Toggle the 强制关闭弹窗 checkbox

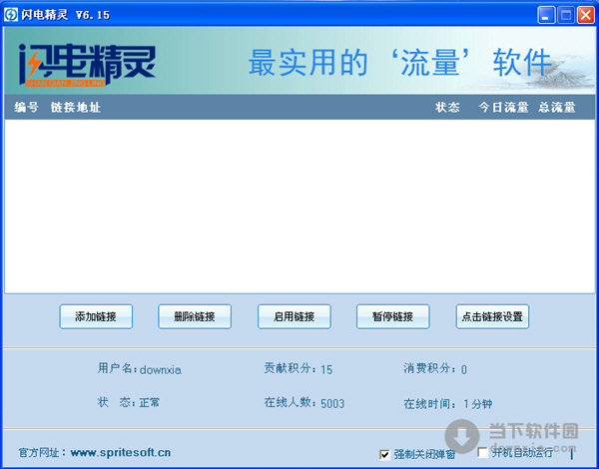click(x=385, y=454)
